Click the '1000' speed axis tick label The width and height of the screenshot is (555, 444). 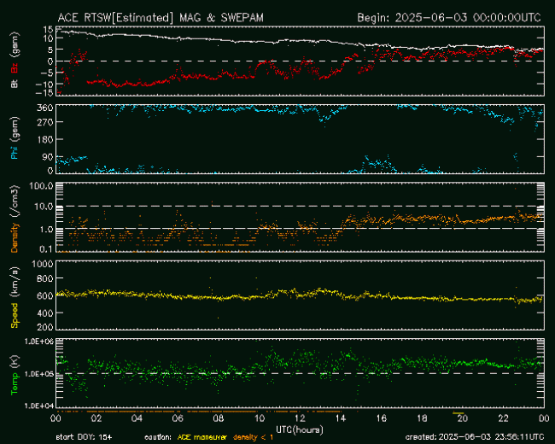(x=43, y=265)
